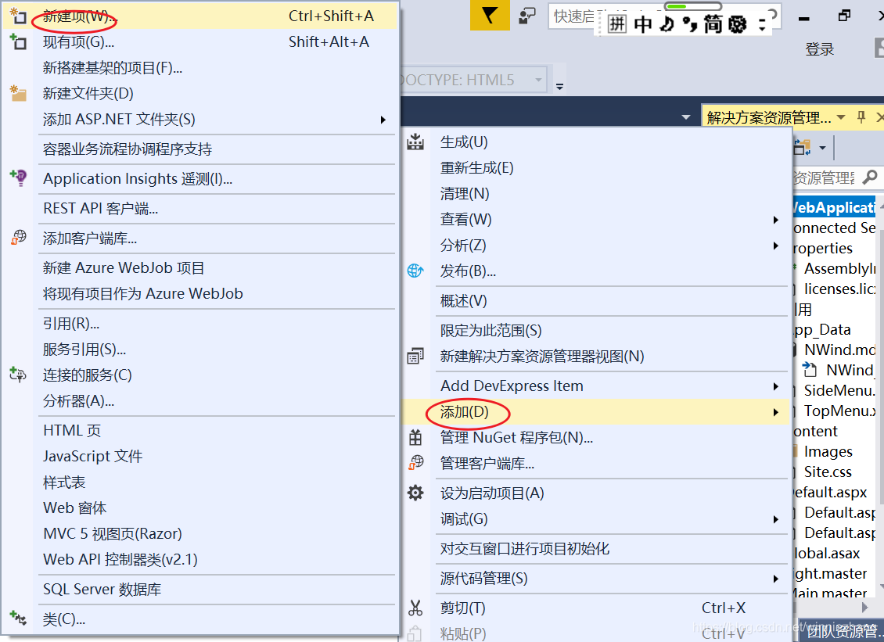Choose 新建 Azure WebJob 项目 entry
Screen dimensions: 884x642
199,267
